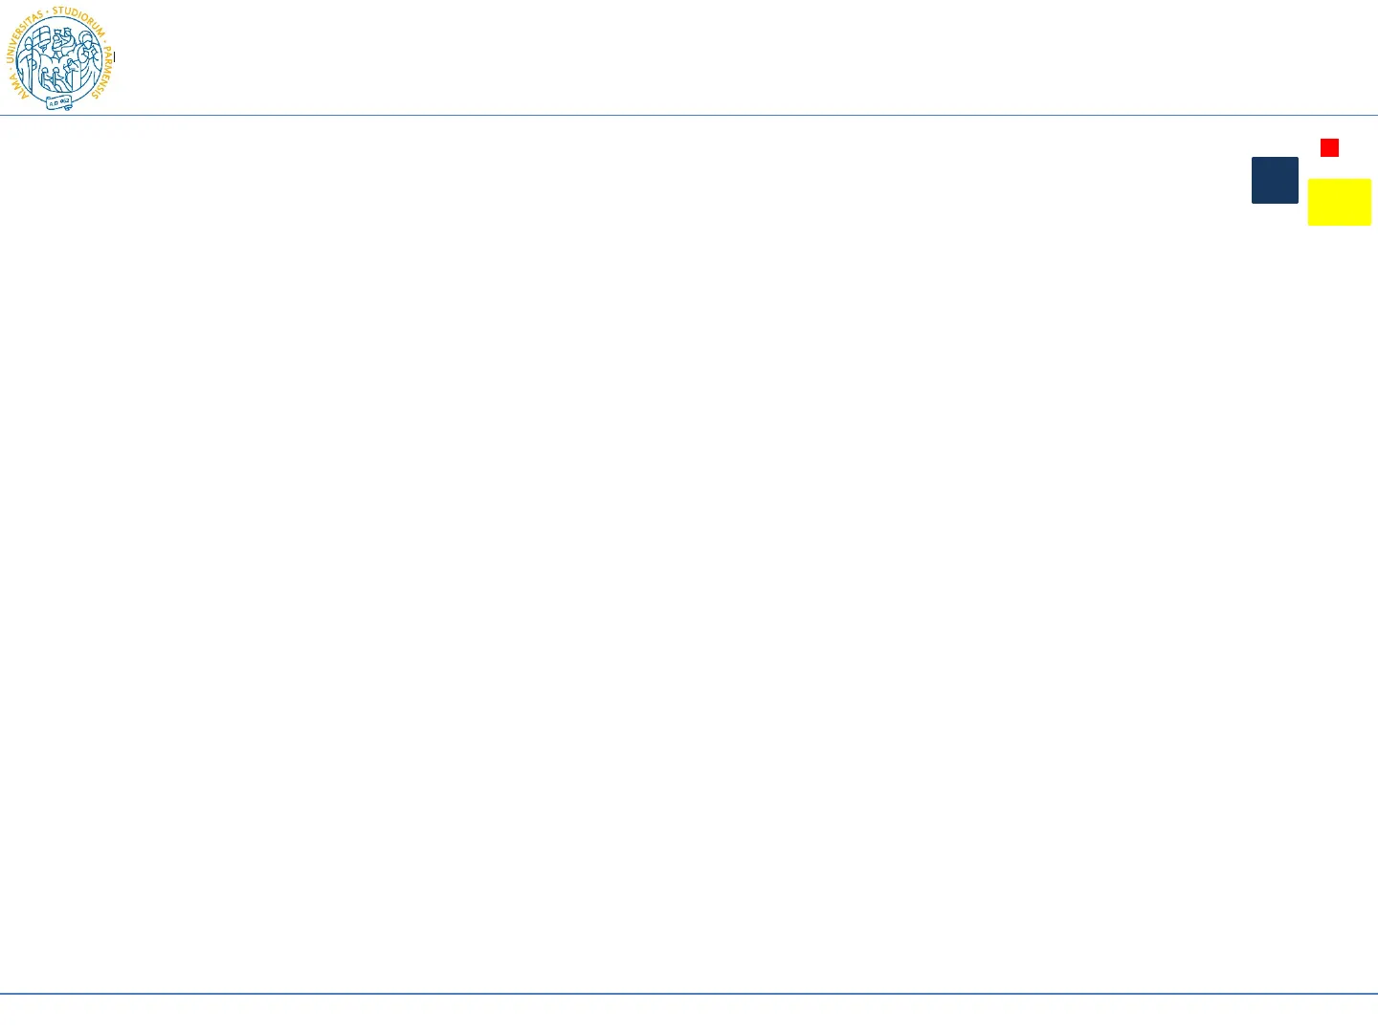The height and width of the screenshot is (1033, 1378).
Task: Click the STUDIORUM lettering on the seal
Action: (x=78, y=18)
